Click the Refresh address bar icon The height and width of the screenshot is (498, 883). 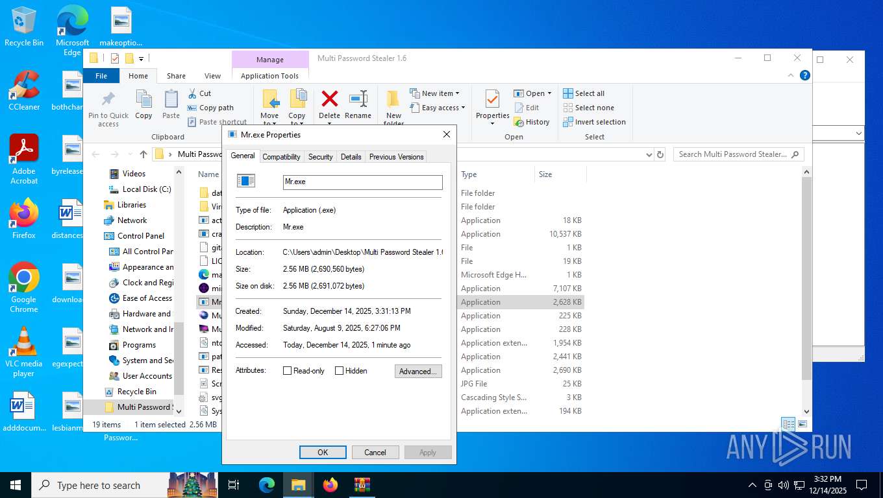coord(660,154)
